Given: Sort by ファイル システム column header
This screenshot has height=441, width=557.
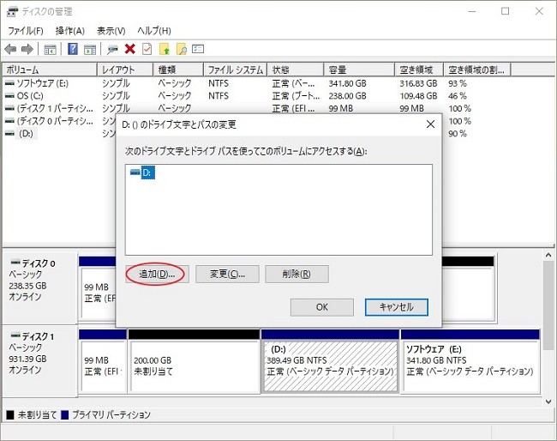Looking at the screenshot, I should coord(235,69).
